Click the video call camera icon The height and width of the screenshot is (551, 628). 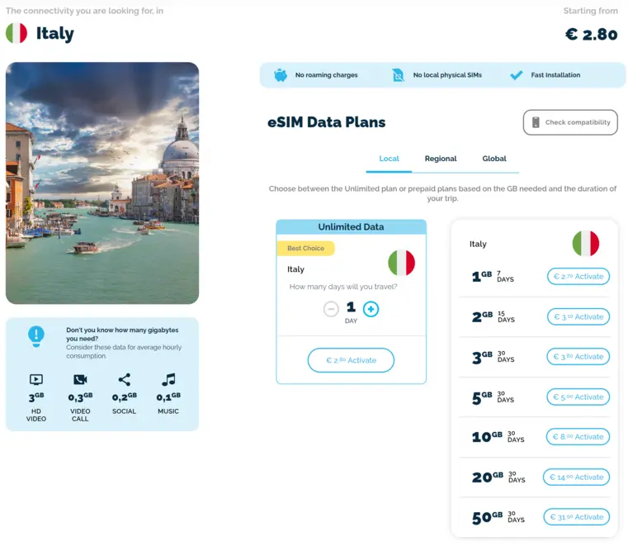tap(80, 379)
